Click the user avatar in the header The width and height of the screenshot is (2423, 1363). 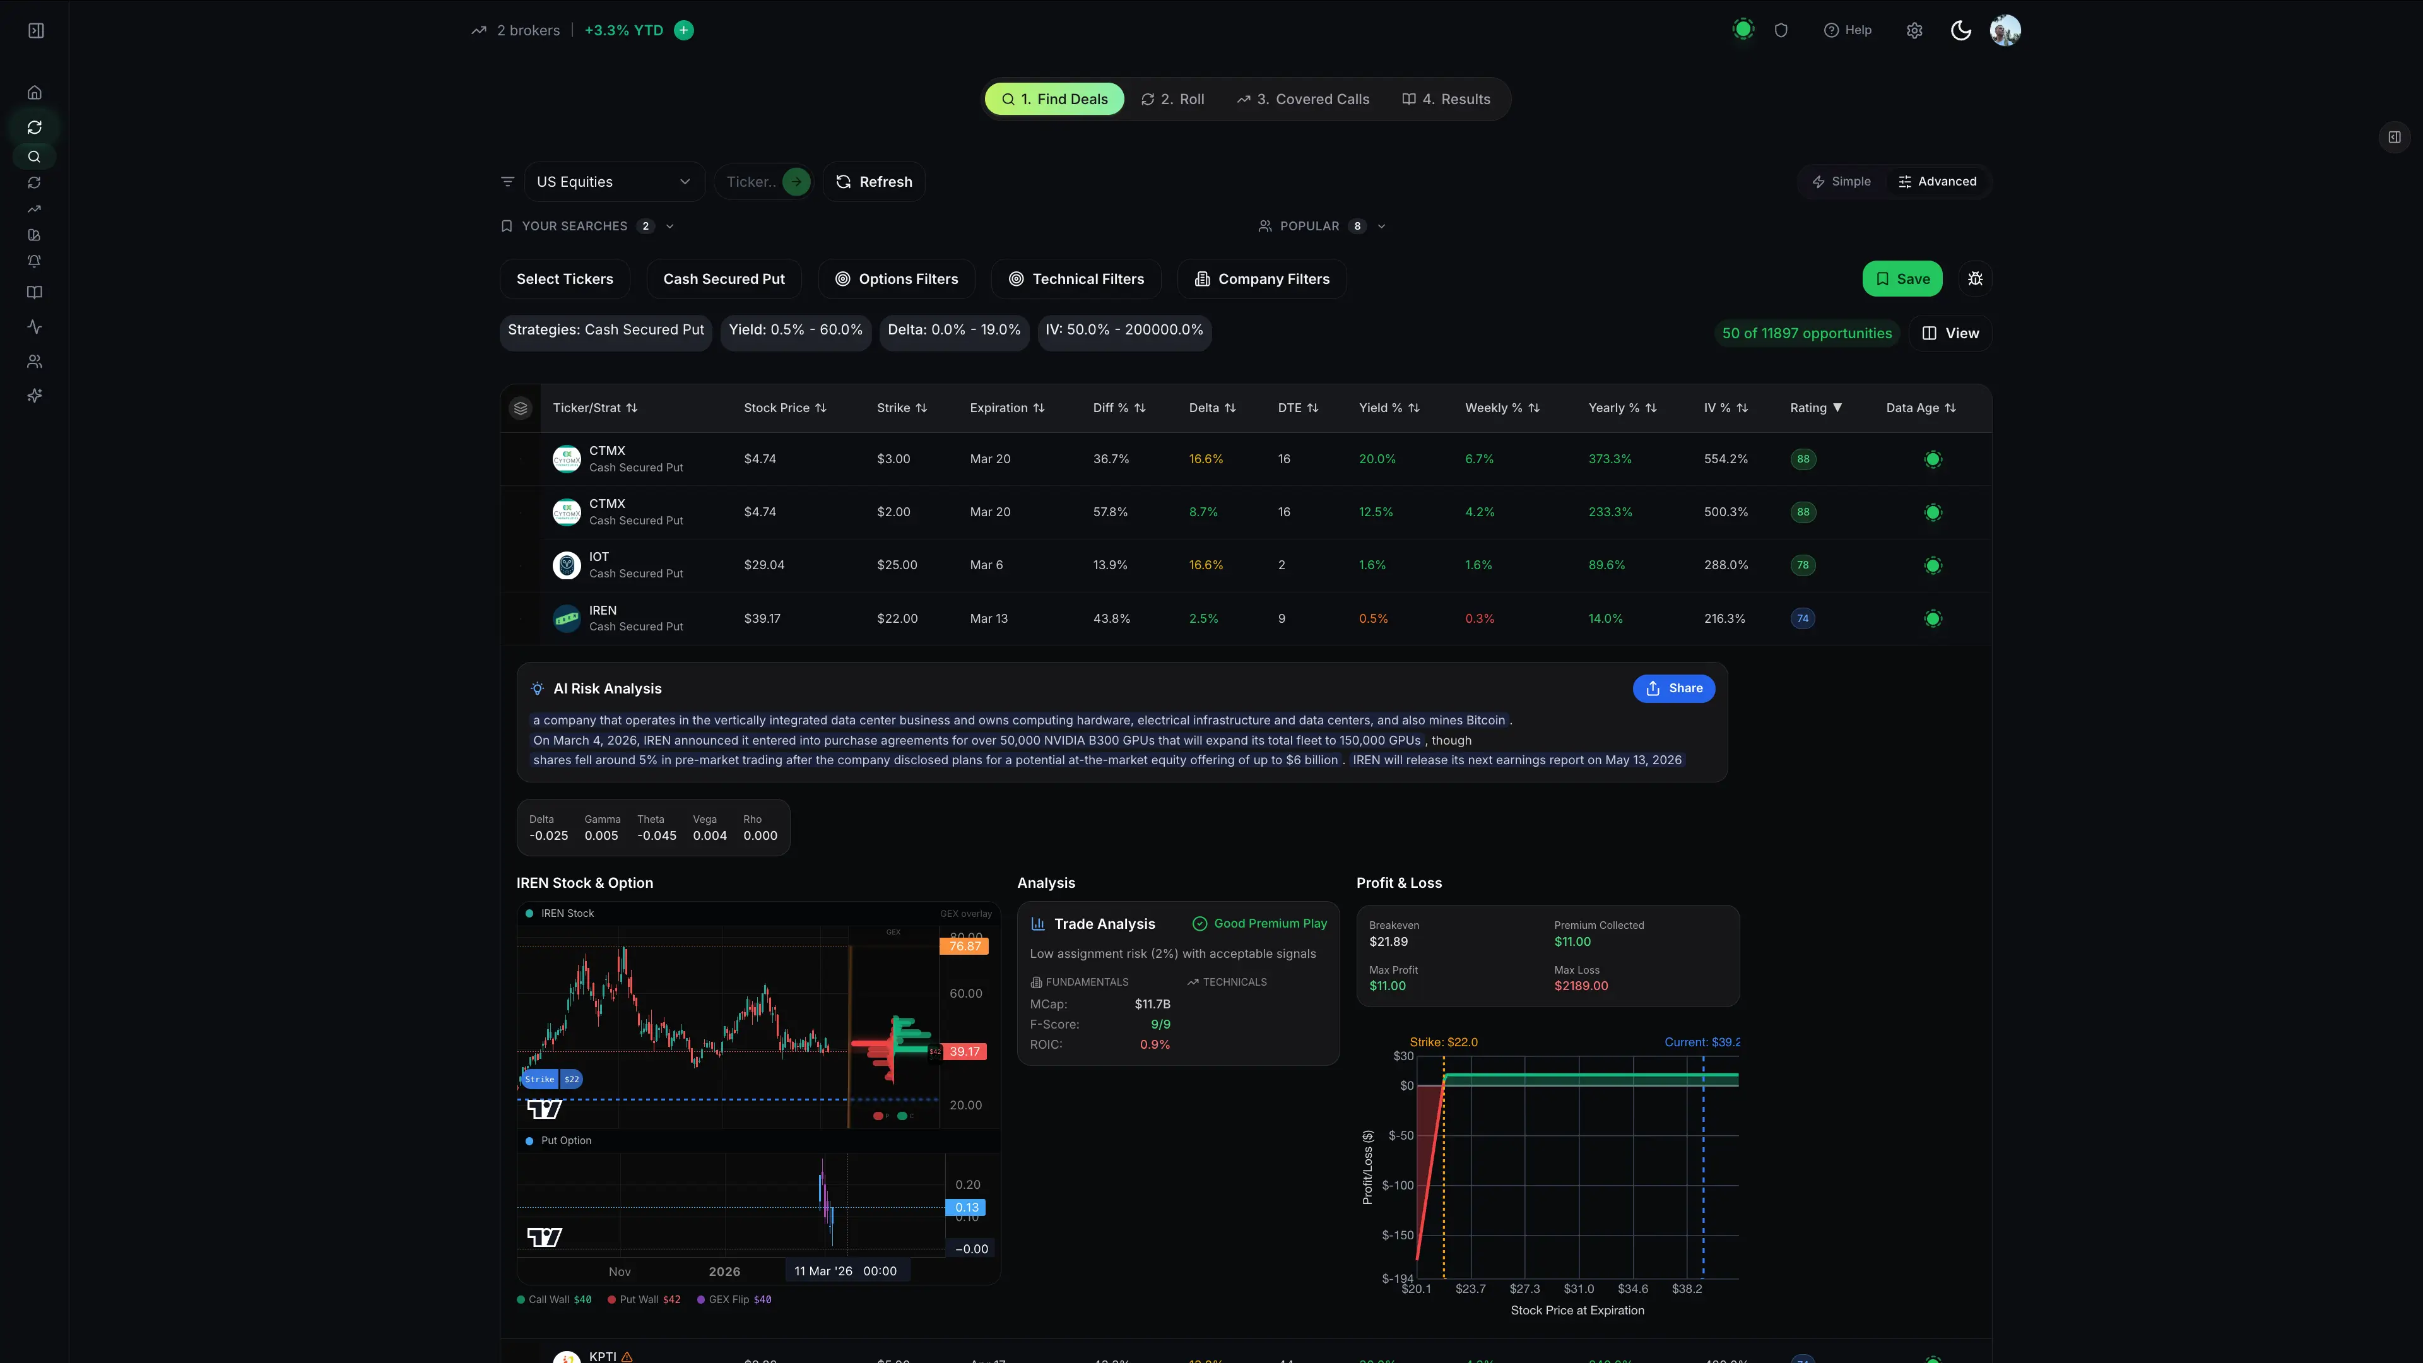tap(2005, 30)
